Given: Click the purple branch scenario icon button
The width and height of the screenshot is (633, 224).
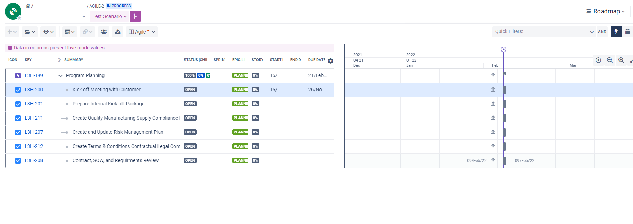Looking at the screenshot, I should point(135,16).
